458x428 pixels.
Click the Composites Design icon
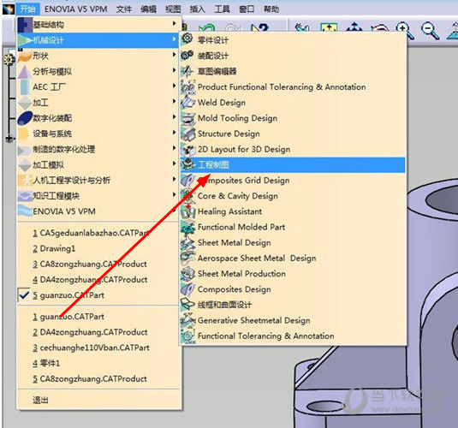pyautogui.click(x=187, y=289)
